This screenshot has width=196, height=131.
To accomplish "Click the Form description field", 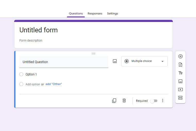I will [x=31, y=41].
